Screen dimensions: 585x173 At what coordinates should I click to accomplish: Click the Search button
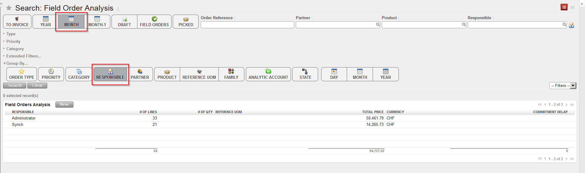(15, 86)
